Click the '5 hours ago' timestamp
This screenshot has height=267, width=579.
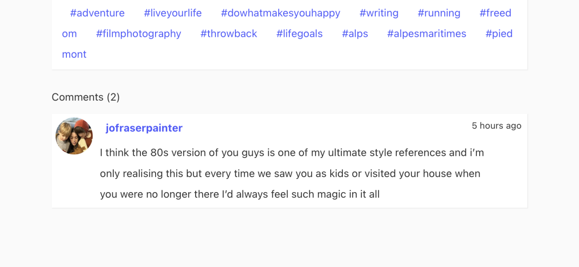tap(496, 126)
